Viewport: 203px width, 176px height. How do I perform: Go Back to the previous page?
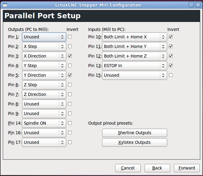[157, 168]
